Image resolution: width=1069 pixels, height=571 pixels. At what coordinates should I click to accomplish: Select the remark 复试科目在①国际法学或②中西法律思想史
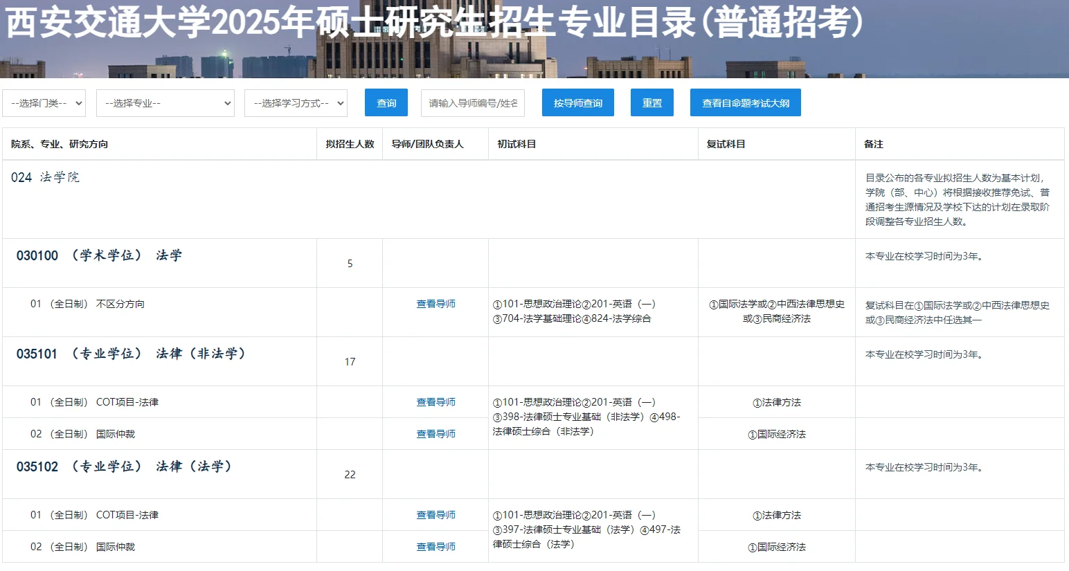[958, 312]
